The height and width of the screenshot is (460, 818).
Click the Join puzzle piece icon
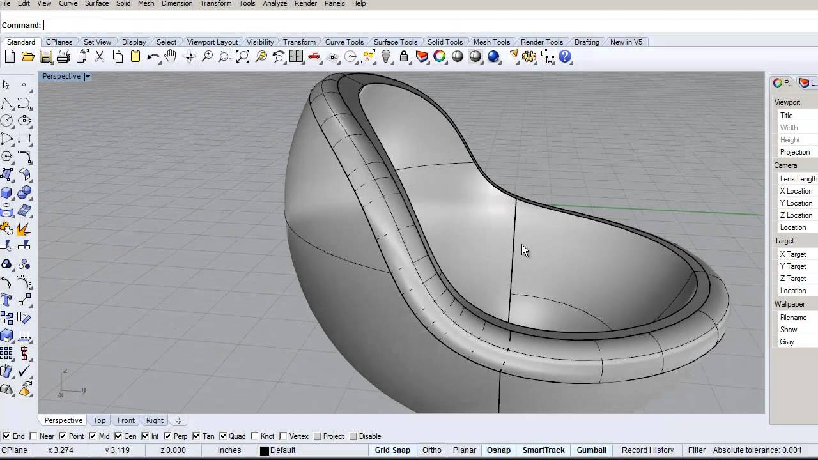(x=6, y=228)
